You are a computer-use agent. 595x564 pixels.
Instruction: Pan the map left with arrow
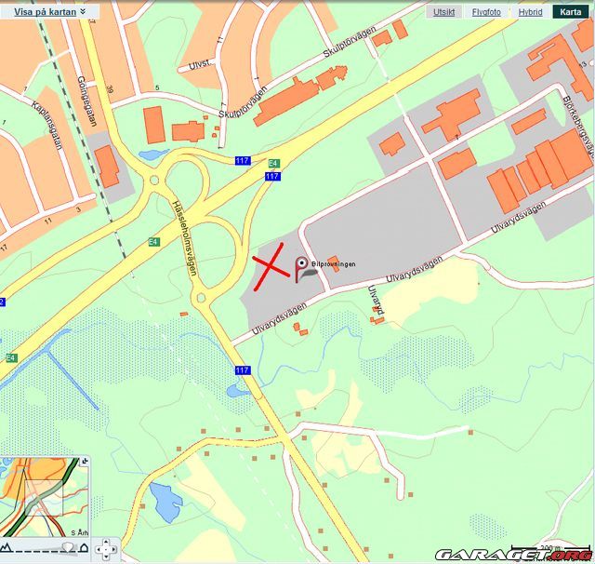point(99,549)
